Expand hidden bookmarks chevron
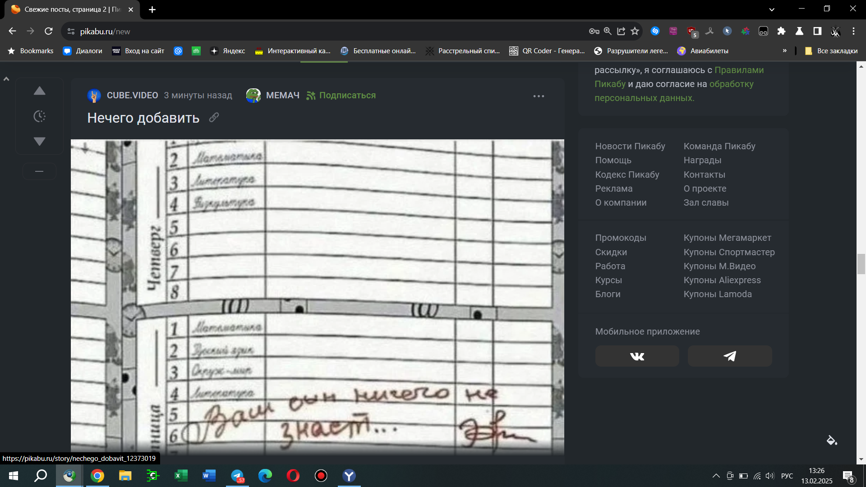Image resolution: width=866 pixels, height=487 pixels. point(784,51)
